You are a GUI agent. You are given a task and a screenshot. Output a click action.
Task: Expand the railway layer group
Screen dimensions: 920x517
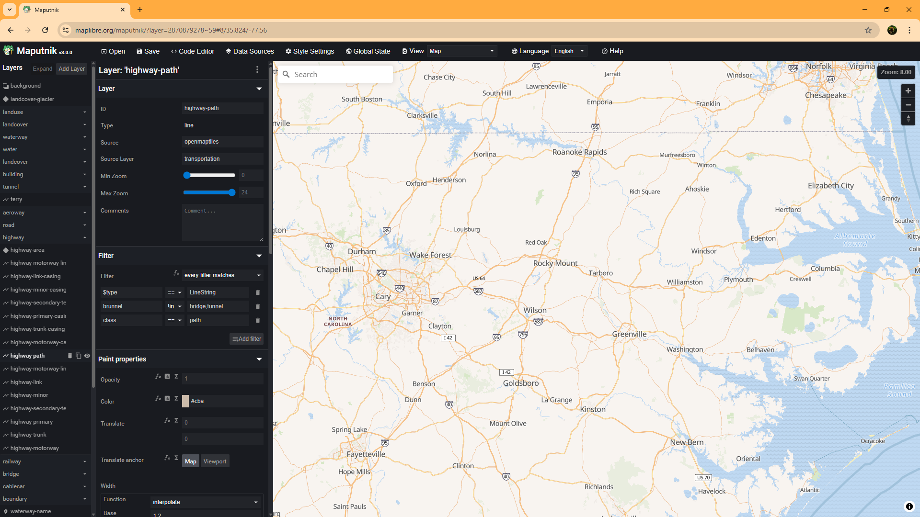click(85, 461)
